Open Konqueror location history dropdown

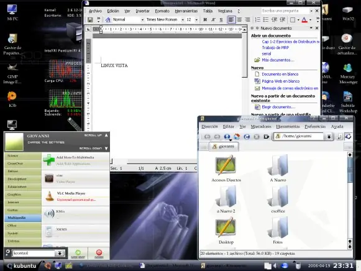(x=329, y=137)
